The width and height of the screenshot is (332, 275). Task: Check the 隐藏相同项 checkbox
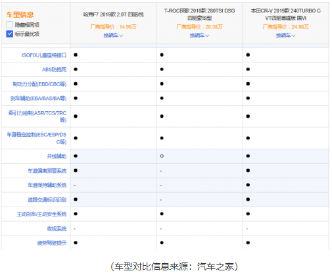click(x=10, y=24)
